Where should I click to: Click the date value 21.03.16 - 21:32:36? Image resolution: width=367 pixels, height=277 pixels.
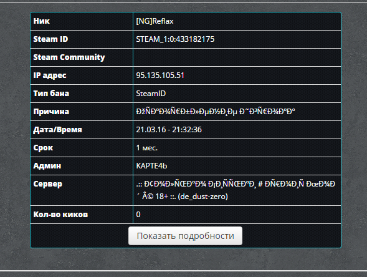point(169,130)
